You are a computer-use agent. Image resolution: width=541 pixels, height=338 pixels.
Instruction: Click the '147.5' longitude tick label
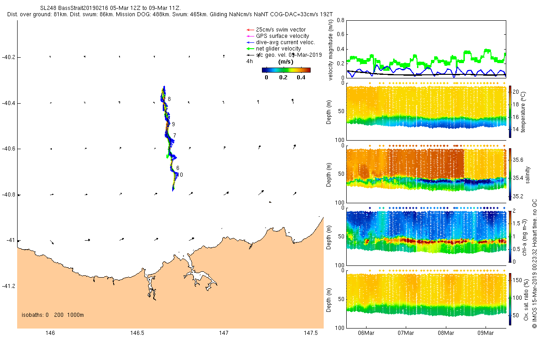pos(310,333)
